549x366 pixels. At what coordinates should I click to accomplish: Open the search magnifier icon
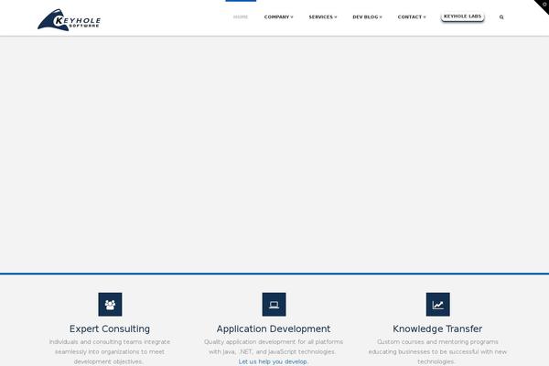501,16
